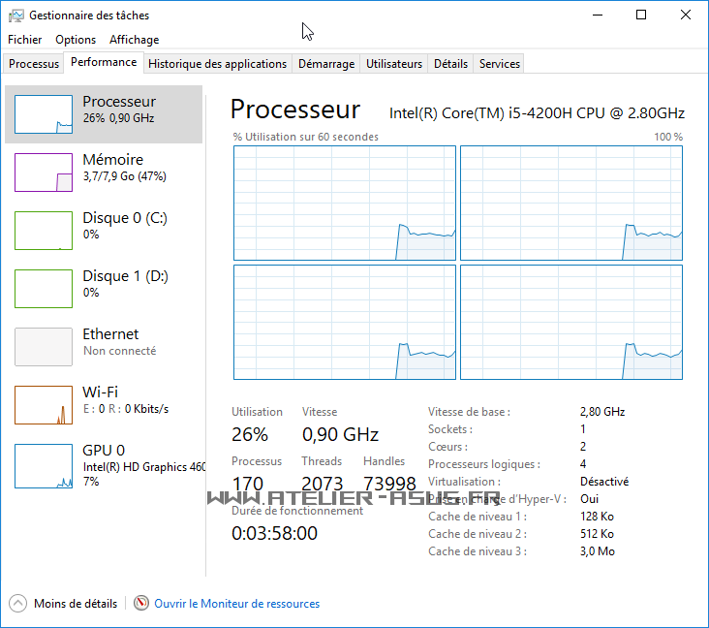
Task: Open the Affichage menu
Action: click(x=134, y=40)
